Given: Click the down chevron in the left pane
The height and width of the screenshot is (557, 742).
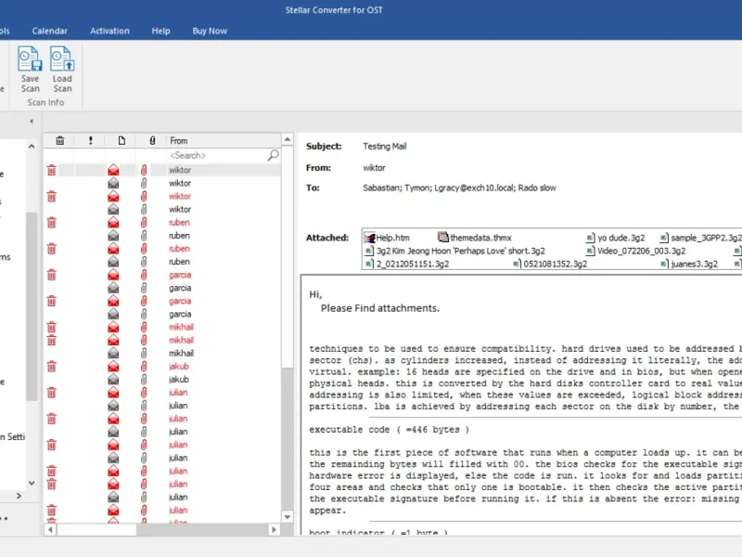Looking at the screenshot, I should [32, 483].
